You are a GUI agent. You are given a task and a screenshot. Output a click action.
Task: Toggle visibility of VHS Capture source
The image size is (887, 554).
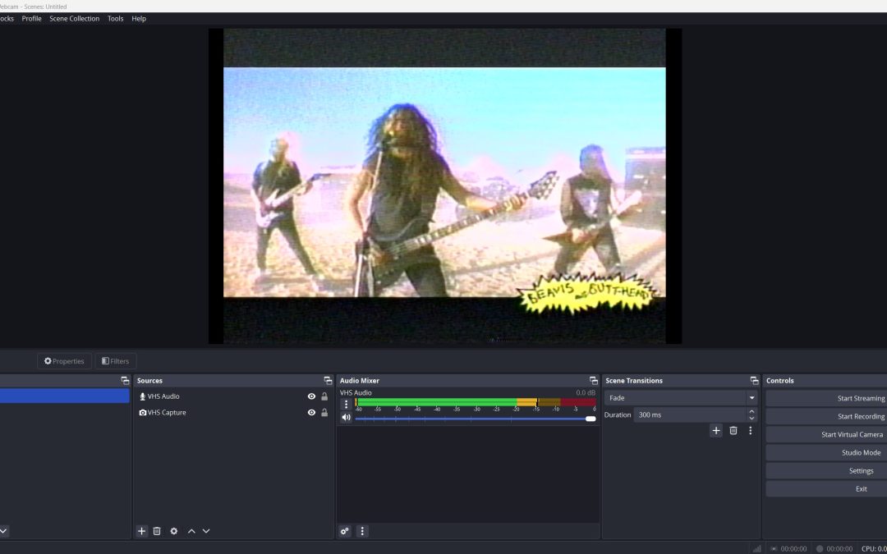point(311,413)
